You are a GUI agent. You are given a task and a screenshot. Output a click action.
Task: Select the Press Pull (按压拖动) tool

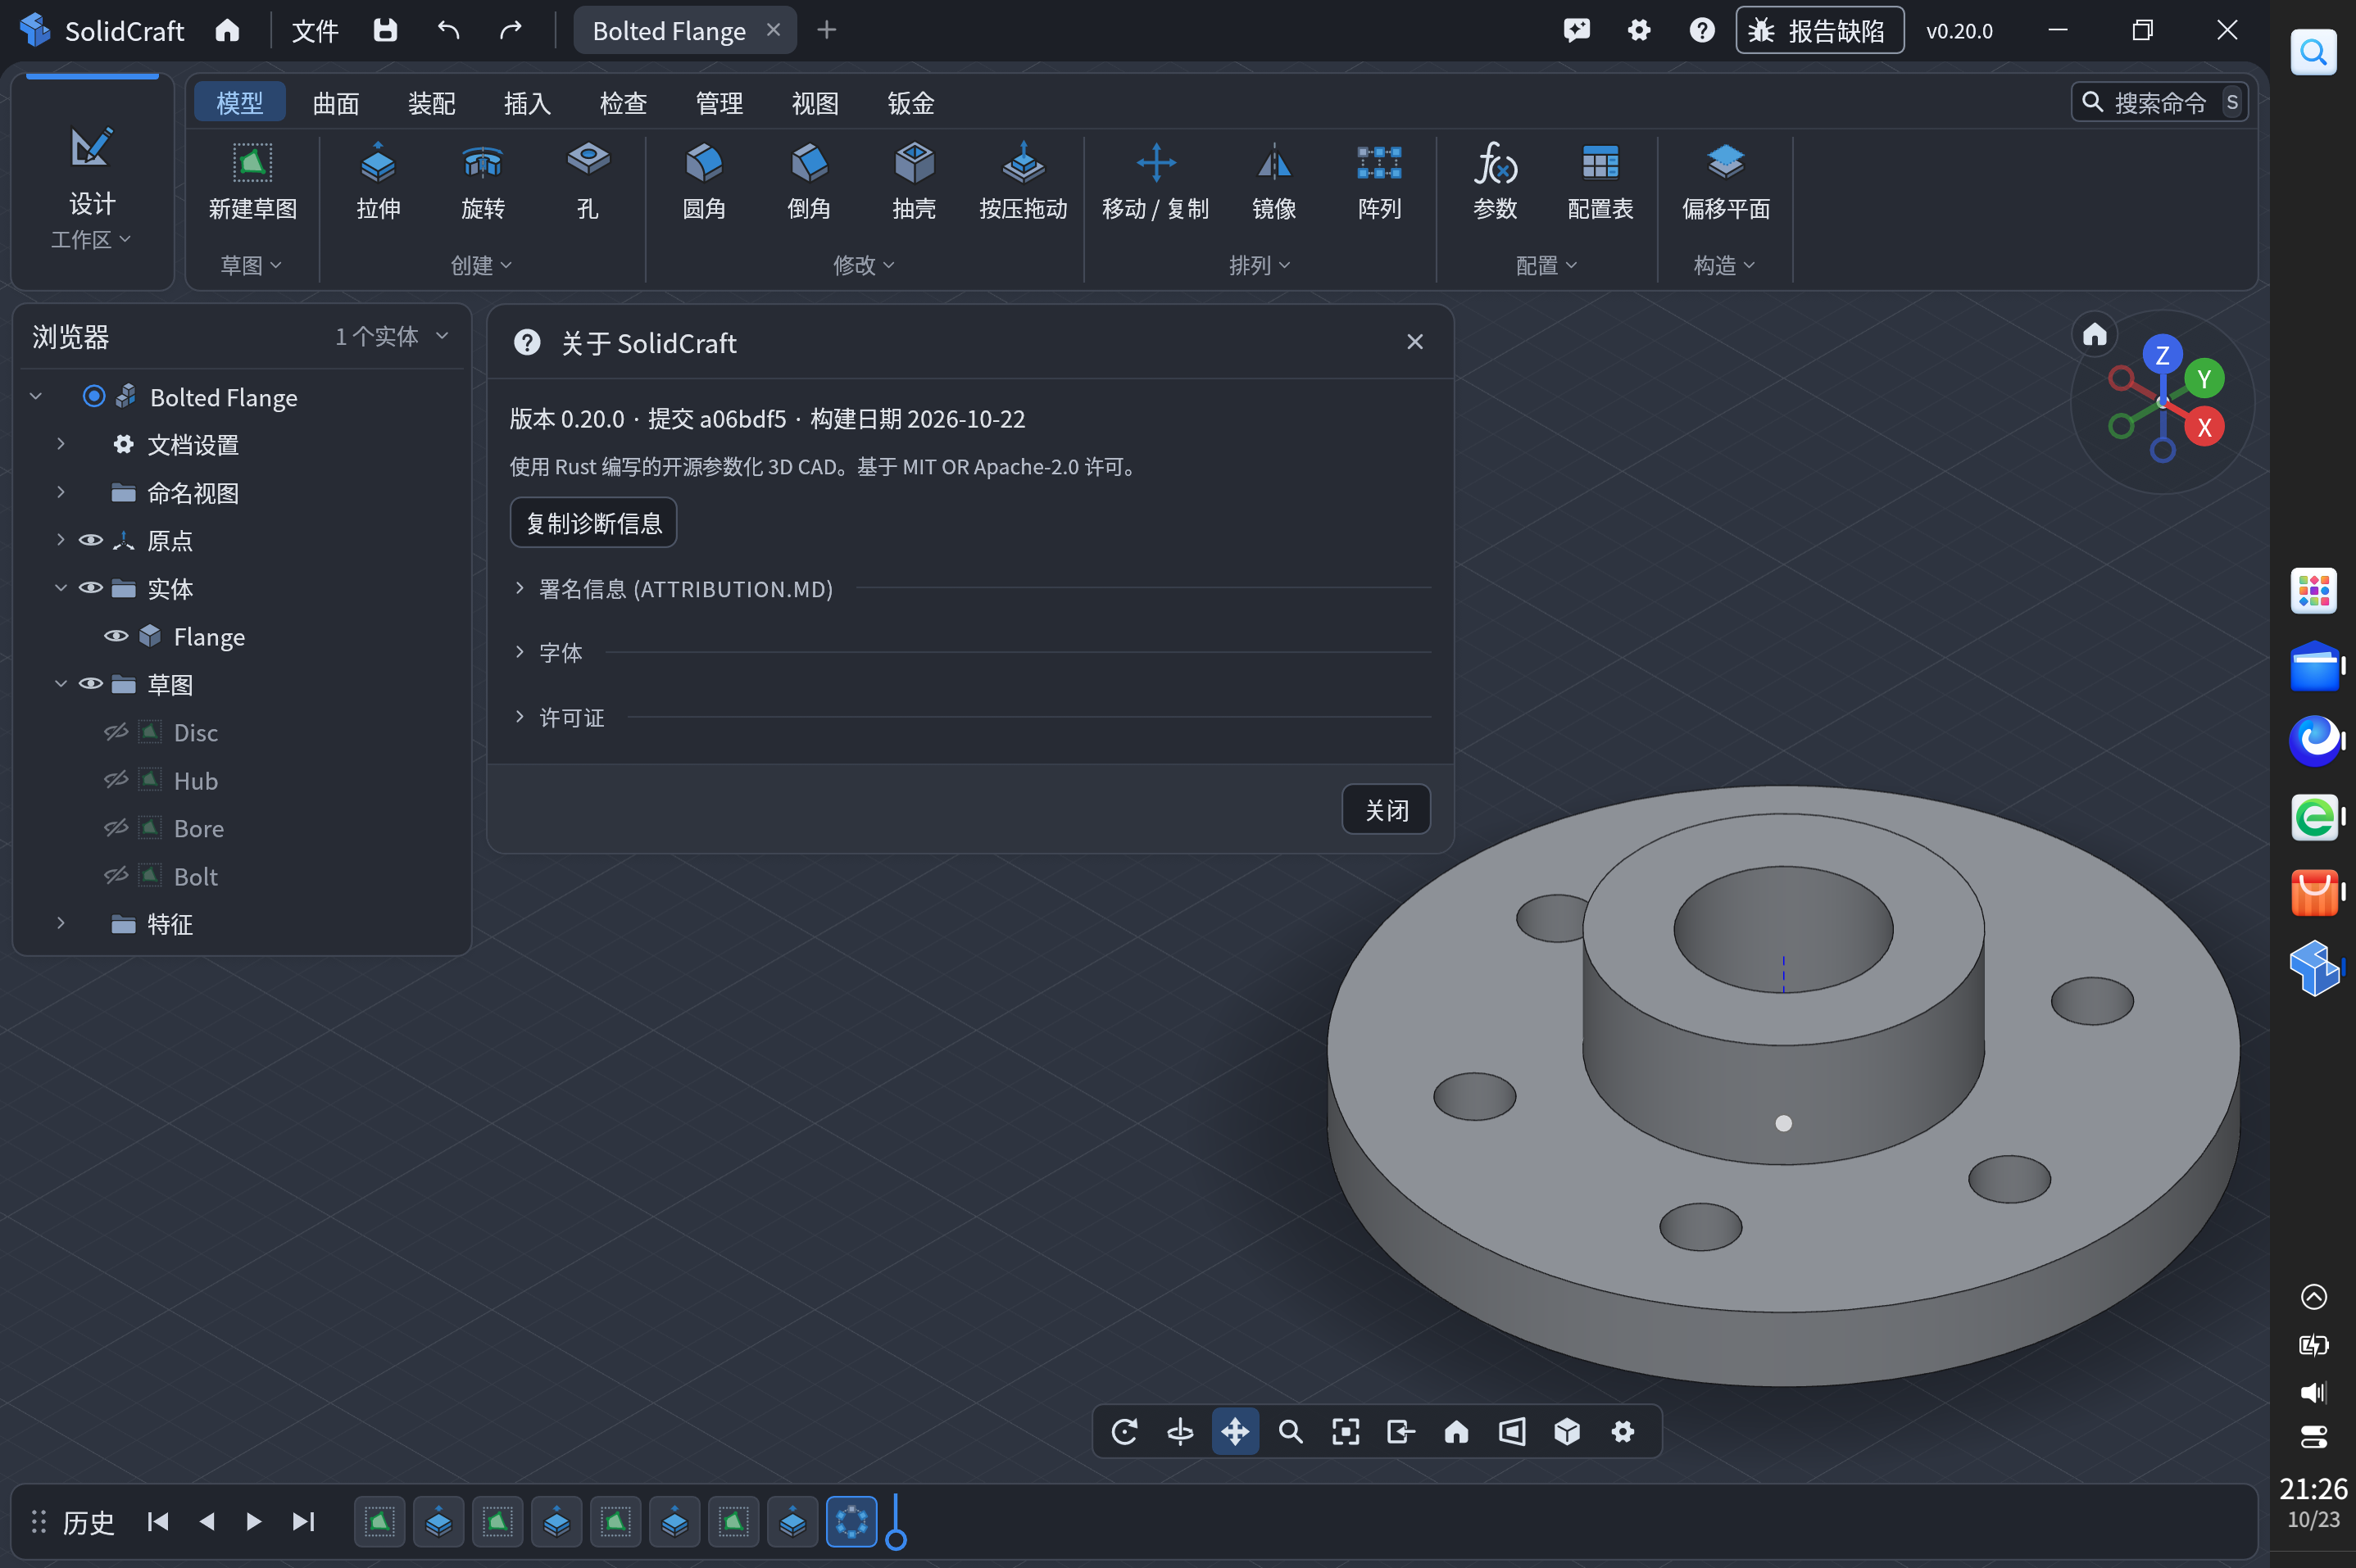pyautogui.click(x=1023, y=182)
